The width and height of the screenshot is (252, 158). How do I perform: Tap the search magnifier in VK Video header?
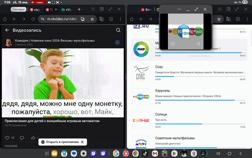[x=118, y=30]
